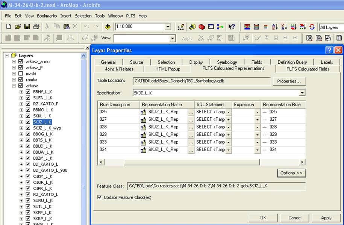
Task: Print using the printer icon
Action: click(36, 27)
